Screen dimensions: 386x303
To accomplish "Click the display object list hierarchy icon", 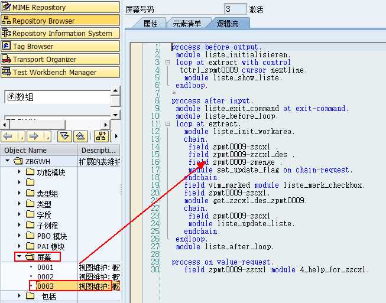I will [x=101, y=136].
